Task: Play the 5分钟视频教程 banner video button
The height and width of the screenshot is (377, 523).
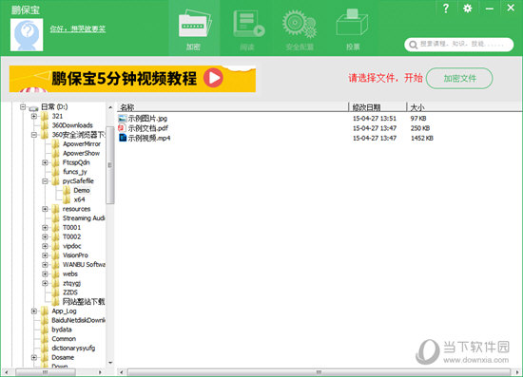Action: tap(213, 78)
